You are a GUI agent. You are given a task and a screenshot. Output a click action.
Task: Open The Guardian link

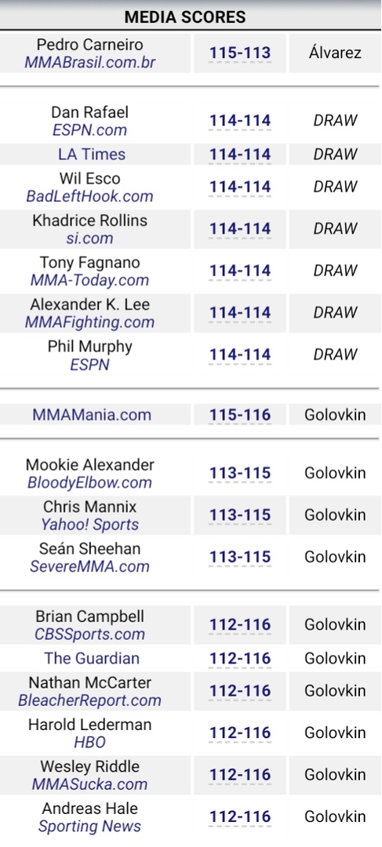[x=91, y=659]
